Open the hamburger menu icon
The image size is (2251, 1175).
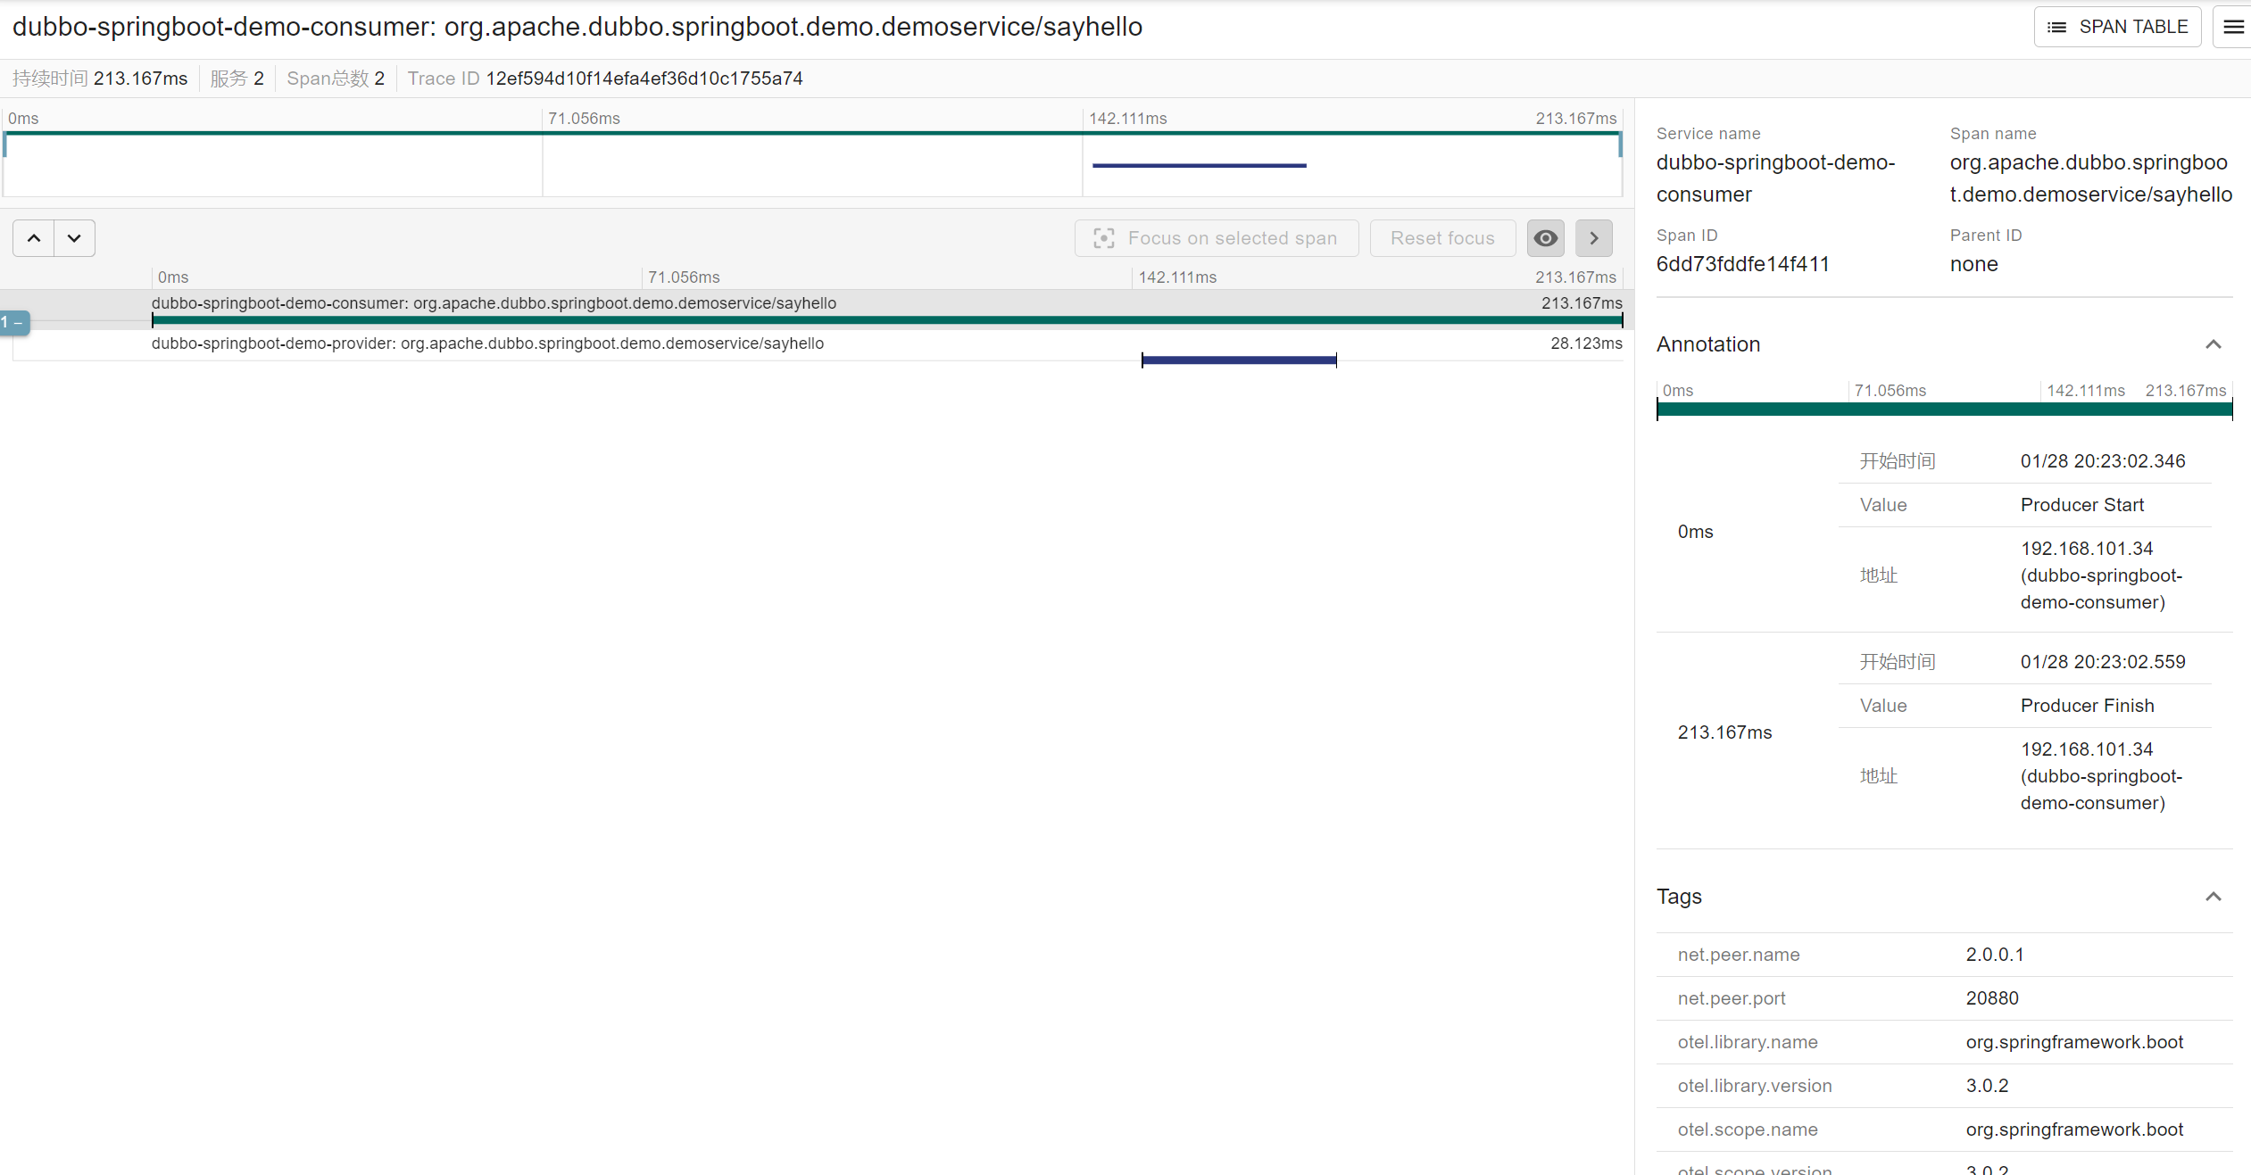[x=2232, y=27]
